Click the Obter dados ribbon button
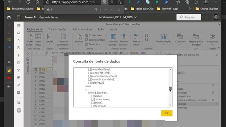Viewport: 226px width, 127px height. tap(30, 40)
